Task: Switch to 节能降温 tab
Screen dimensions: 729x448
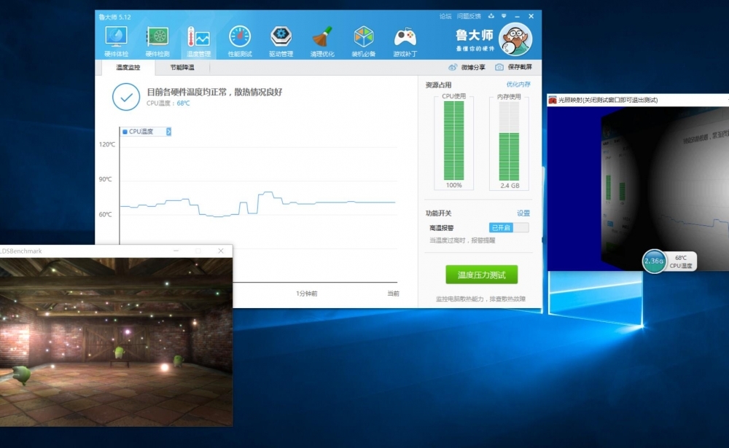Action: (182, 67)
